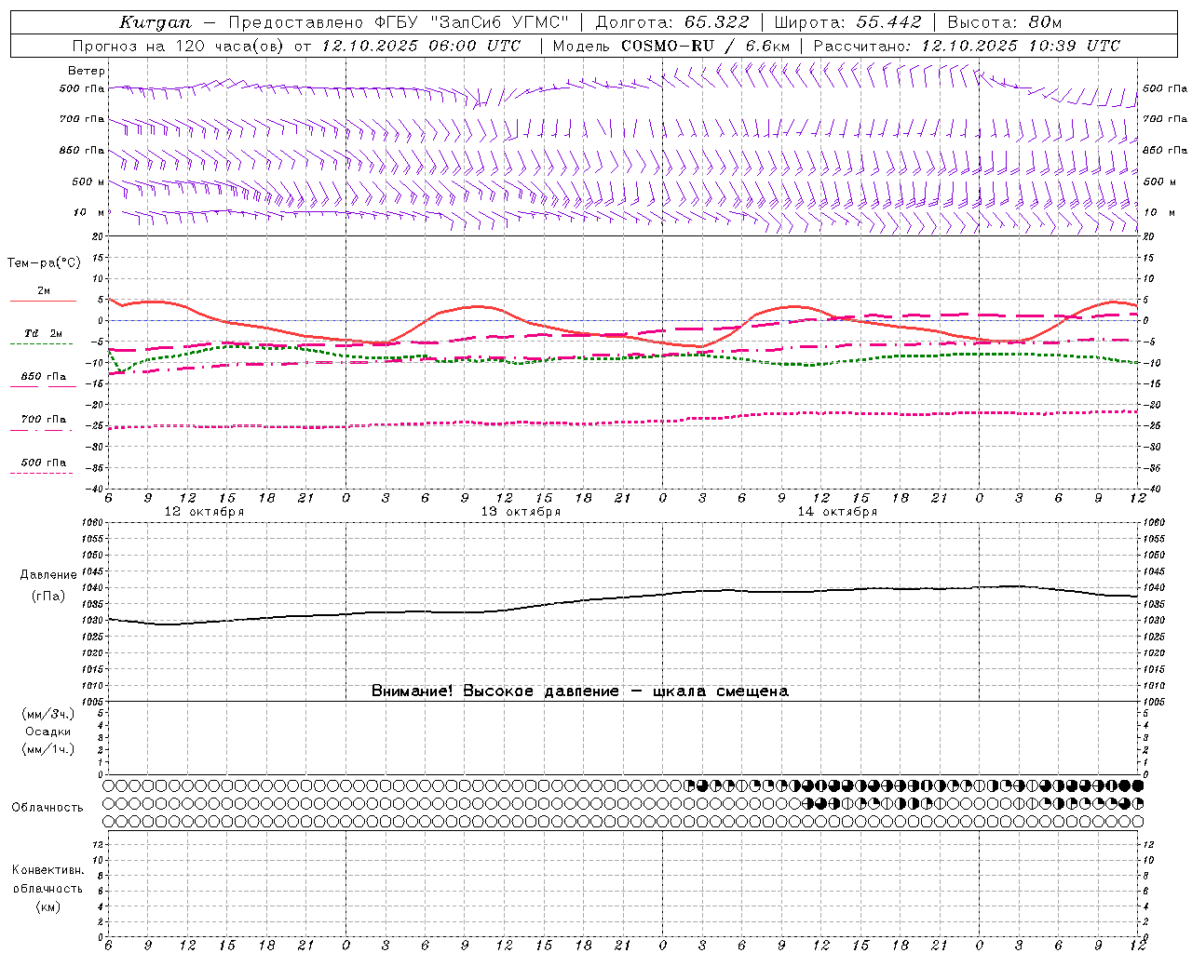Click the 1060 value on the left pressure axis
This screenshot has width=1192, height=953.
(93, 523)
